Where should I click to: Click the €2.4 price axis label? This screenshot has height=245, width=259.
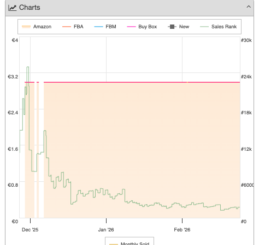tap(13, 113)
